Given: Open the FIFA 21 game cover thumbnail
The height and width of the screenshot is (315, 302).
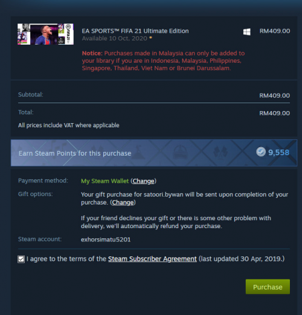Looking at the screenshot, I should point(45,34).
